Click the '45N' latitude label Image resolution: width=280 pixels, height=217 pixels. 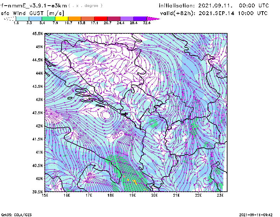[39, 47]
